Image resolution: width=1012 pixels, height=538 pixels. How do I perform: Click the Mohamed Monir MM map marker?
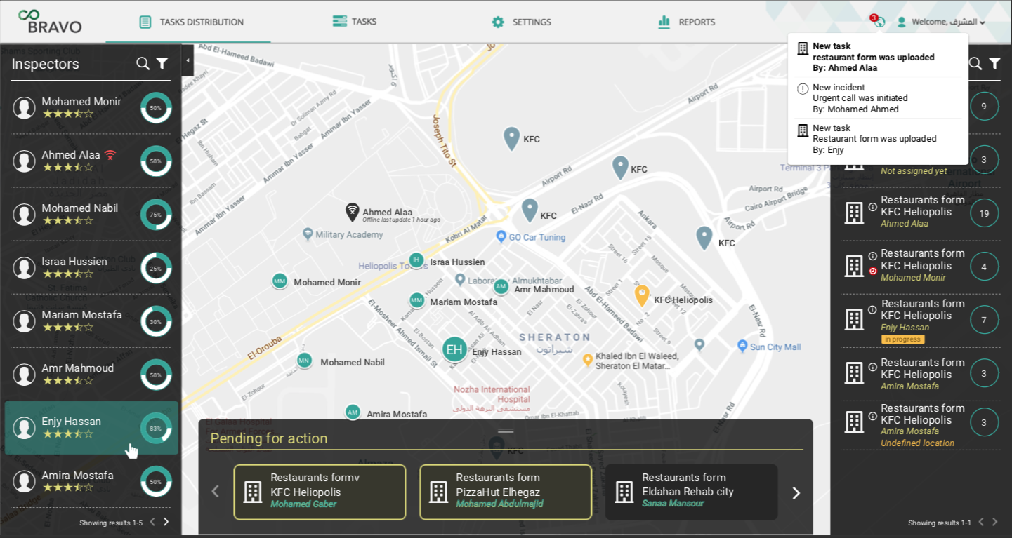click(x=280, y=281)
